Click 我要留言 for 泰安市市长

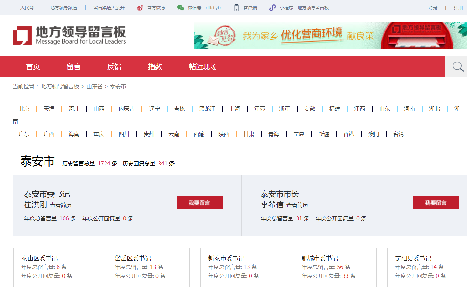click(436, 203)
